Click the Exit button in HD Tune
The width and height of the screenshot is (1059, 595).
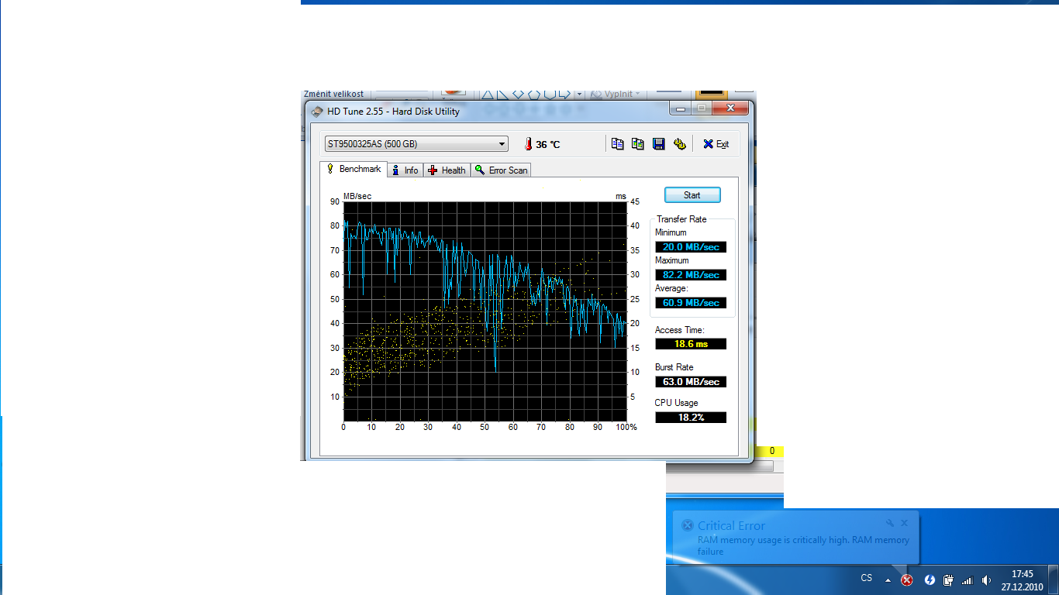716,144
